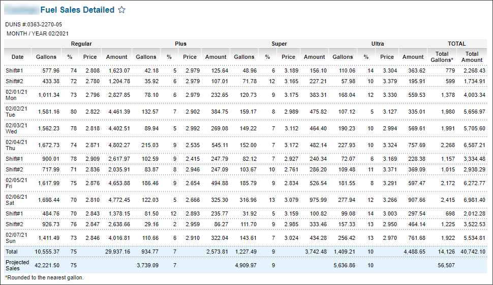Screen dimensions: 493x285
Task: Click the Regular group header
Action: click(81, 44)
